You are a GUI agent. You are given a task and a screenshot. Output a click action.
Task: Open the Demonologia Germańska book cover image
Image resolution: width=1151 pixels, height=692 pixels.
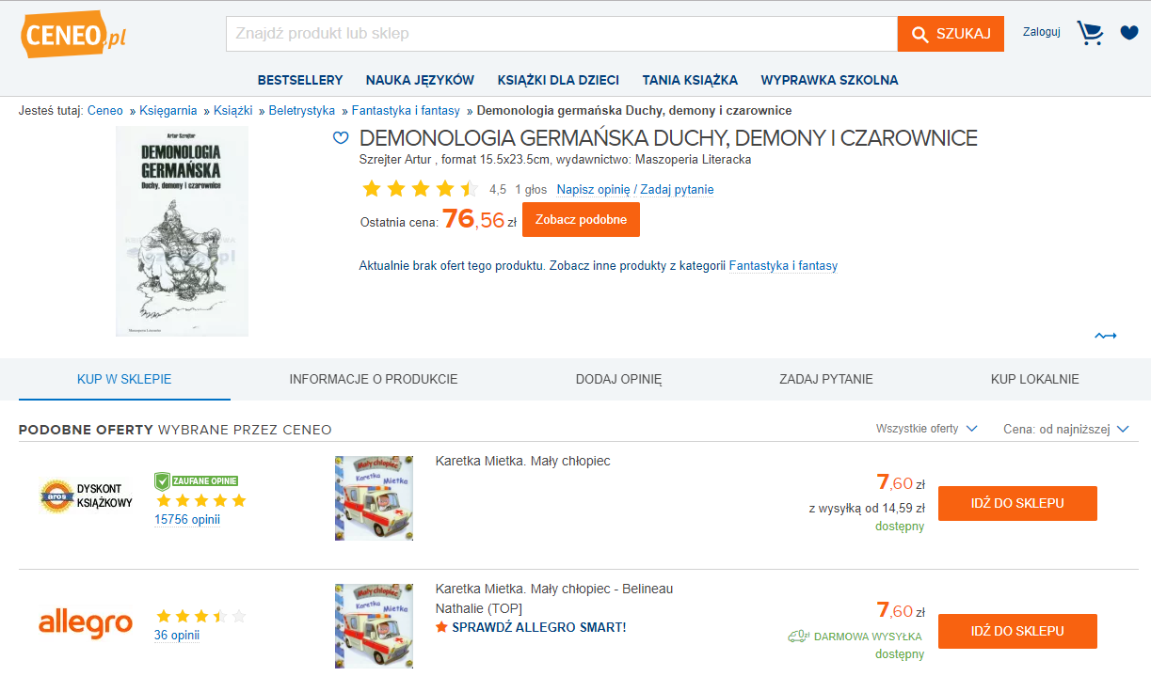pos(182,230)
